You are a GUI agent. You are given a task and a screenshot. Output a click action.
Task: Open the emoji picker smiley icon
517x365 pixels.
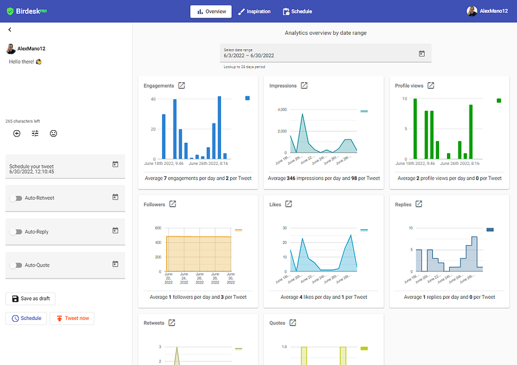(x=54, y=133)
